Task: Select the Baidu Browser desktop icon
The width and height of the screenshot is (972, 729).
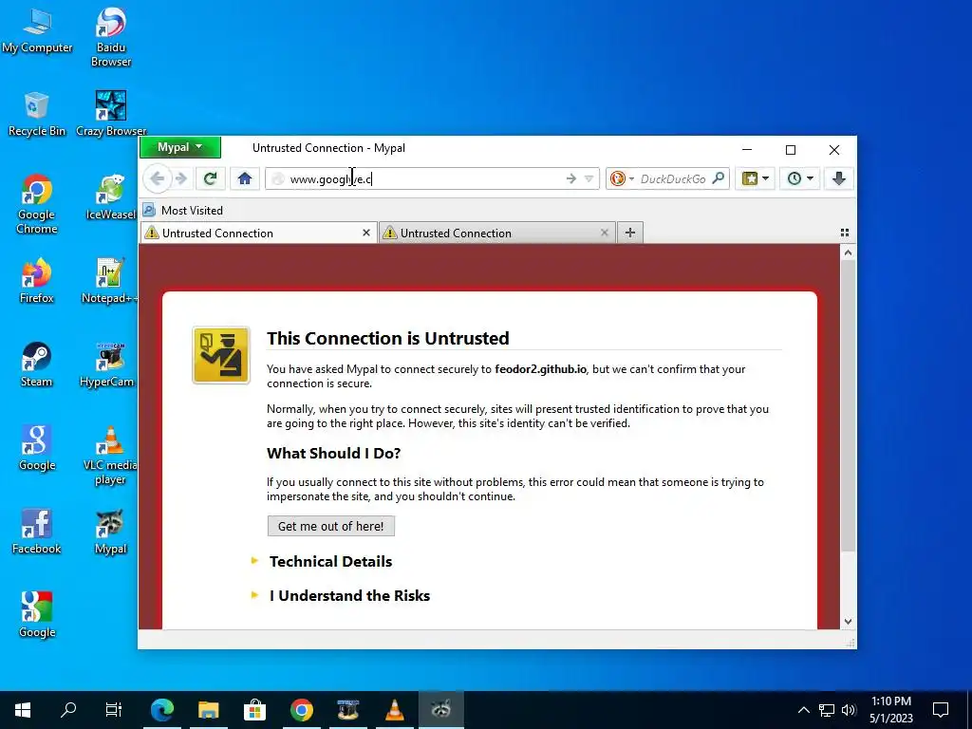Action: (x=111, y=37)
